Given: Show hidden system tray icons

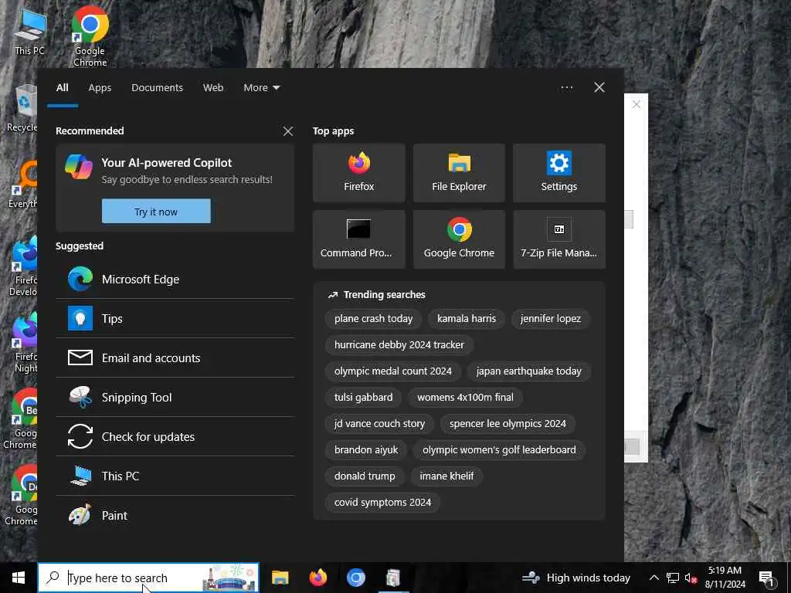Looking at the screenshot, I should pos(654,578).
